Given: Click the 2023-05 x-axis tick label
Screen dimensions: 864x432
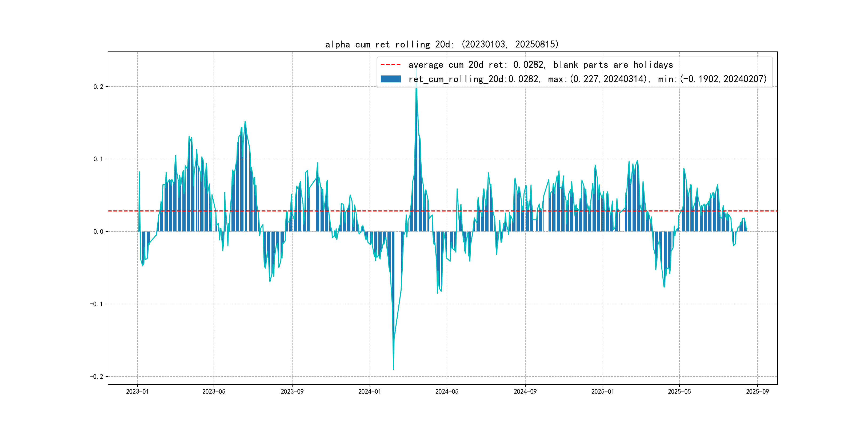Looking at the screenshot, I should coord(214,391).
